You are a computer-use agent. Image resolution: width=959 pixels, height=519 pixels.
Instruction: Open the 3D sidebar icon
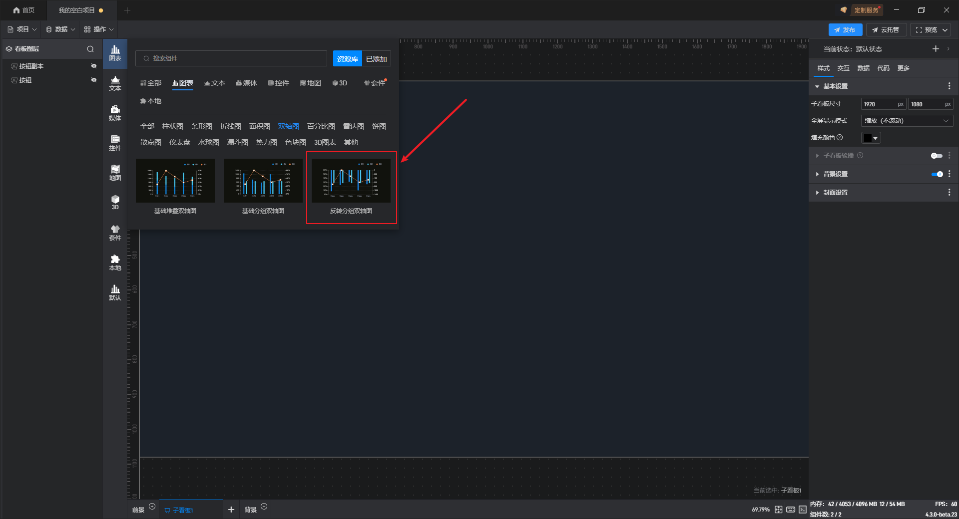point(115,202)
